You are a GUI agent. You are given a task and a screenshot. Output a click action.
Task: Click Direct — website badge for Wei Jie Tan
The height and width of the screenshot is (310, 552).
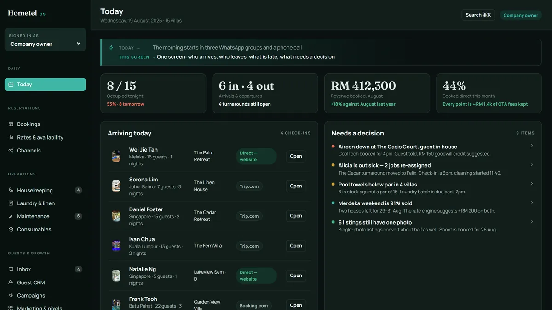[x=256, y=156]
